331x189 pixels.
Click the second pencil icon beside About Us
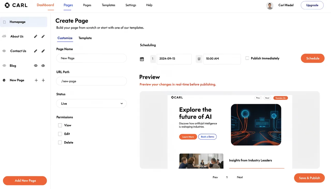pos(43,36)
